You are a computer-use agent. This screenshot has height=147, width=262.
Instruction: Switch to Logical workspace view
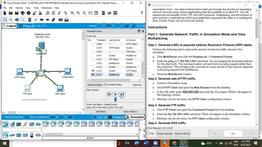9,26
